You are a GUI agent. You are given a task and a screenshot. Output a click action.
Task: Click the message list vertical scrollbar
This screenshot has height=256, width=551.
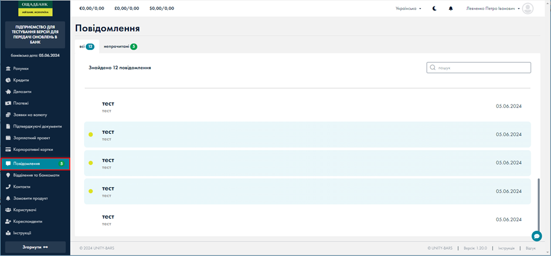coord(538,206)
